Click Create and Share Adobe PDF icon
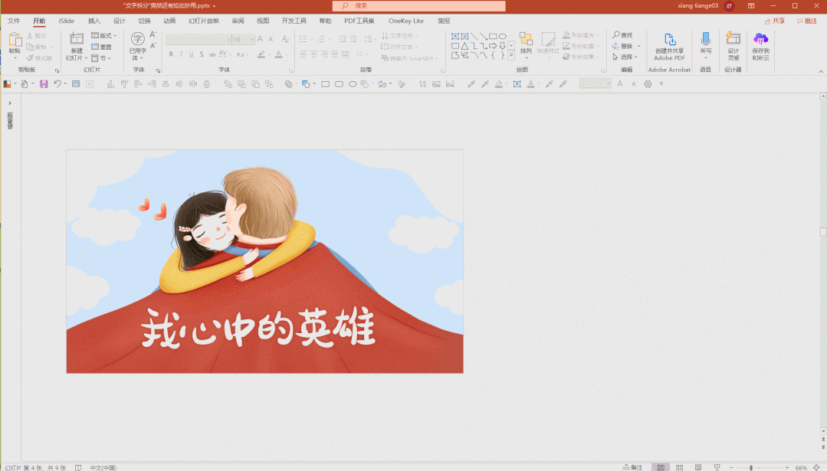Image resolution: width=827 pixels, height=471 pixels. (669, 41)
